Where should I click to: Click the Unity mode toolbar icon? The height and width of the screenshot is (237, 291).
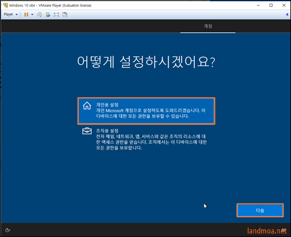click(x=65, y=15)
